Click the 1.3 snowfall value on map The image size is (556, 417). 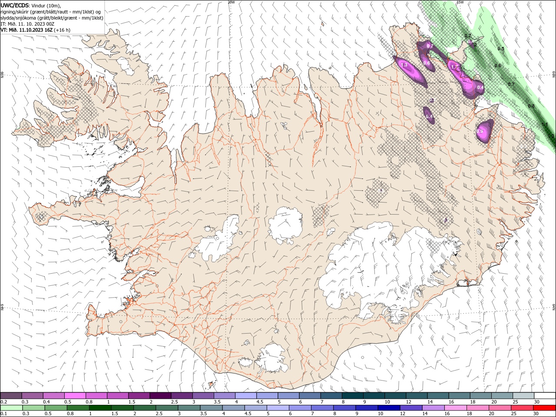tap(404, 65)
